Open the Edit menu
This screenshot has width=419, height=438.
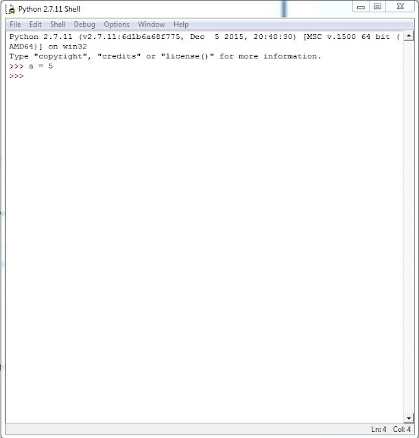click(x=35, y=25)
